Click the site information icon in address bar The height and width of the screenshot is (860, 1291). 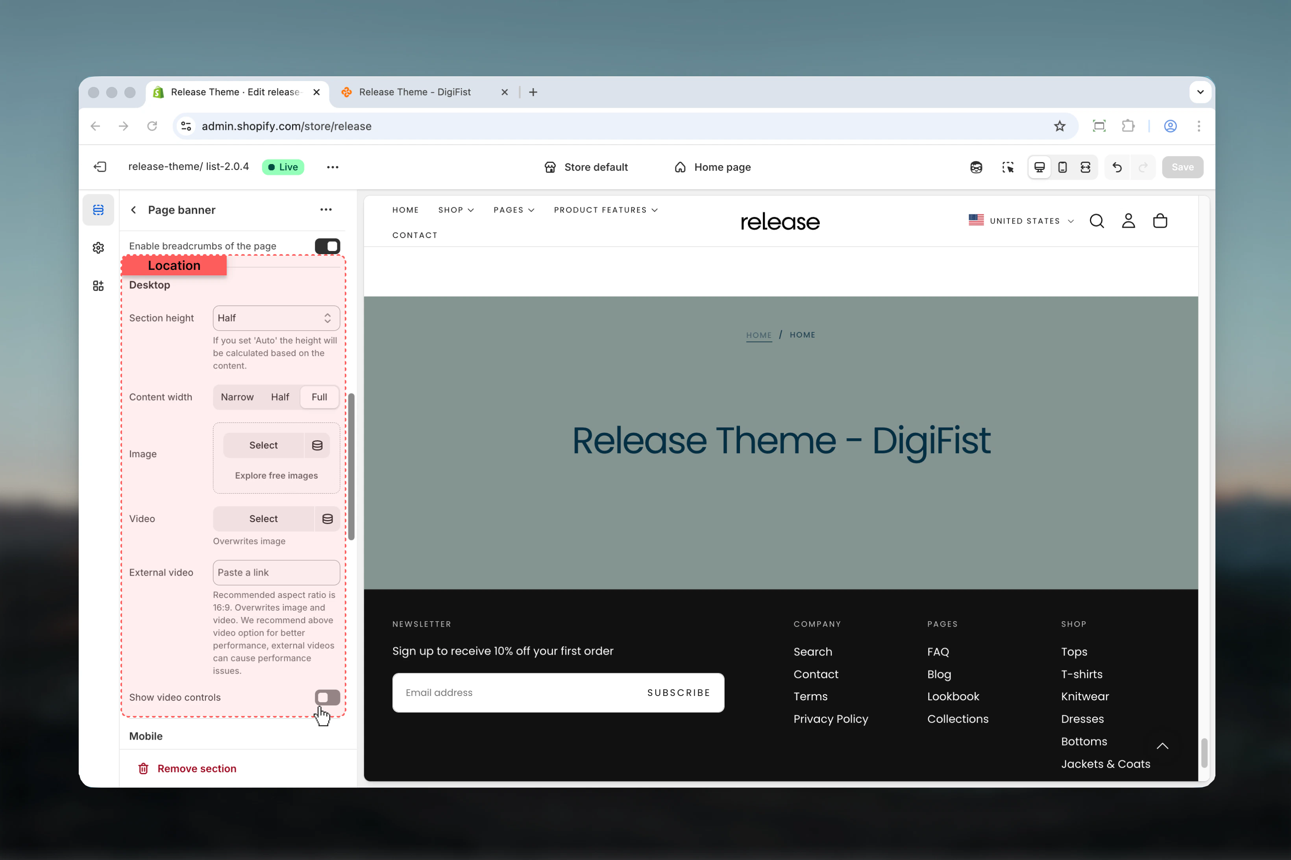click(x=186, y=126)
